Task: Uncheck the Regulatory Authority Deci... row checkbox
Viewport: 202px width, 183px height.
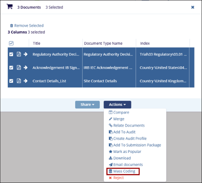Action: click(x=11, y=54)
